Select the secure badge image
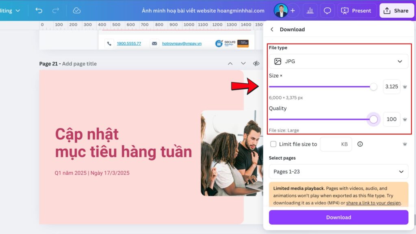Viewport: 416px width, 234px height. click(225, 43)
